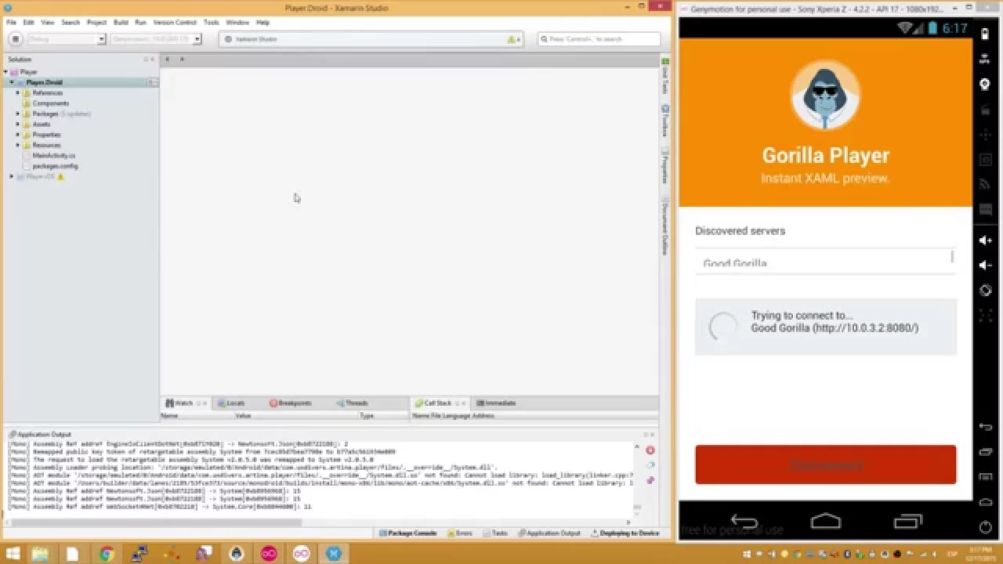Screen dimensions: 1003x564
Task: Click Genymotion volume up icon
Action: coord(986,240)
